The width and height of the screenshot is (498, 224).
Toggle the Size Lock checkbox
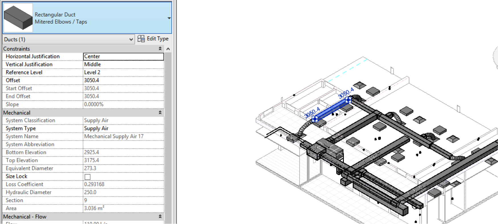[x=88, y=177]
